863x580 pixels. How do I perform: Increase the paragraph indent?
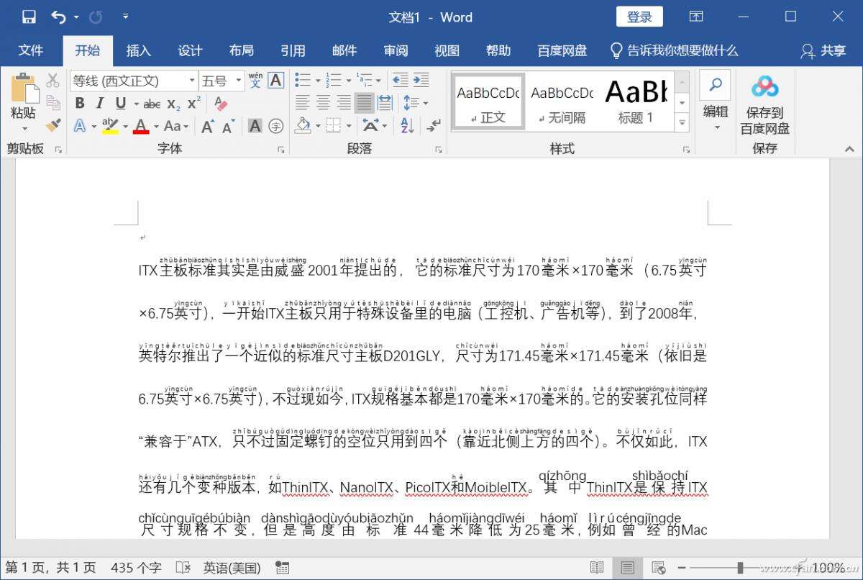(421, 81)
